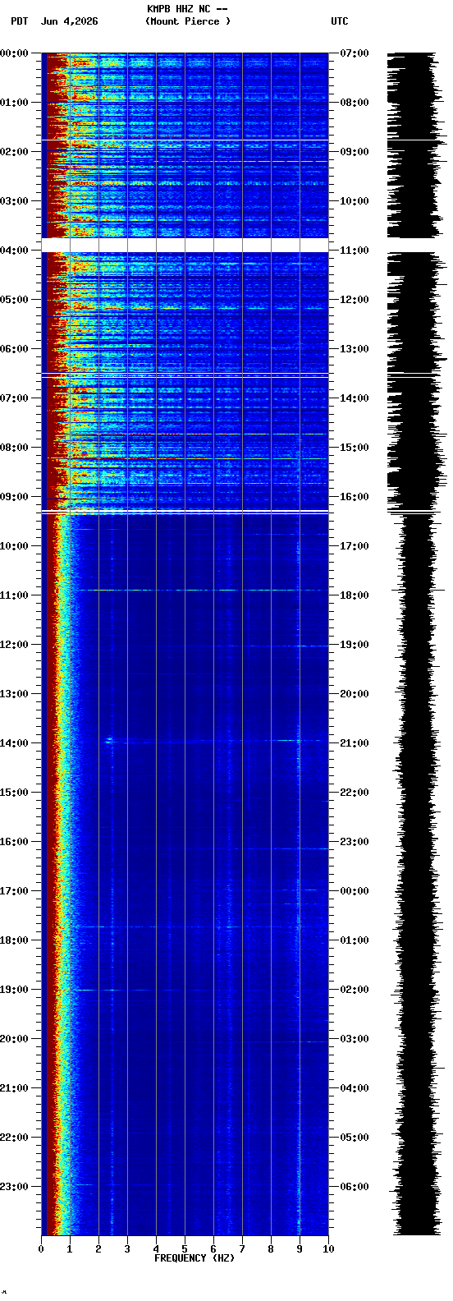Click frequency tick label '9'
The height and width of the screenshot is (1301, 453).
point(300,1249)
